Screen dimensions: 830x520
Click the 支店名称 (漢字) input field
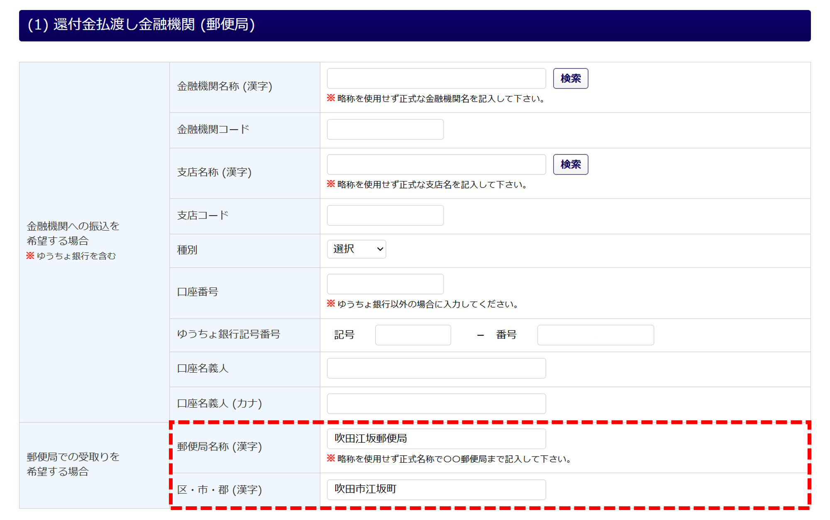coord(436,164)
